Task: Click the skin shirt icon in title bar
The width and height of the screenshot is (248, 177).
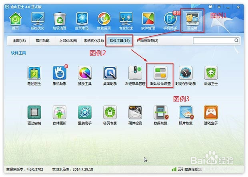Action: point(210,7)
